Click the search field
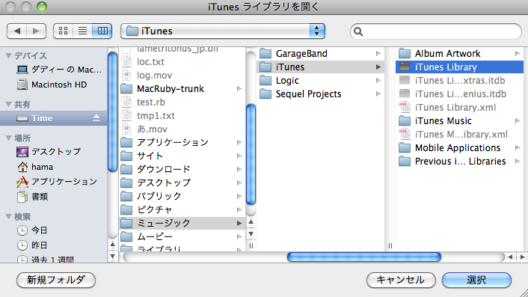Viewport: 528px width, 297px height. pyautogui.click(x=436, y=31)
